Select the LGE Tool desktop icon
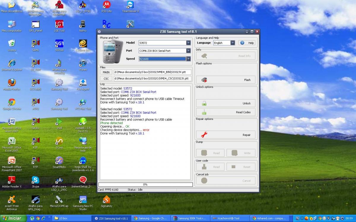The height and width of the screenshot is (222, 356). (59, 26)
